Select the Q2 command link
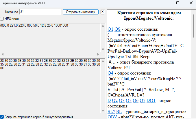The width and height of the screenshot is (196, 119). 114,101
